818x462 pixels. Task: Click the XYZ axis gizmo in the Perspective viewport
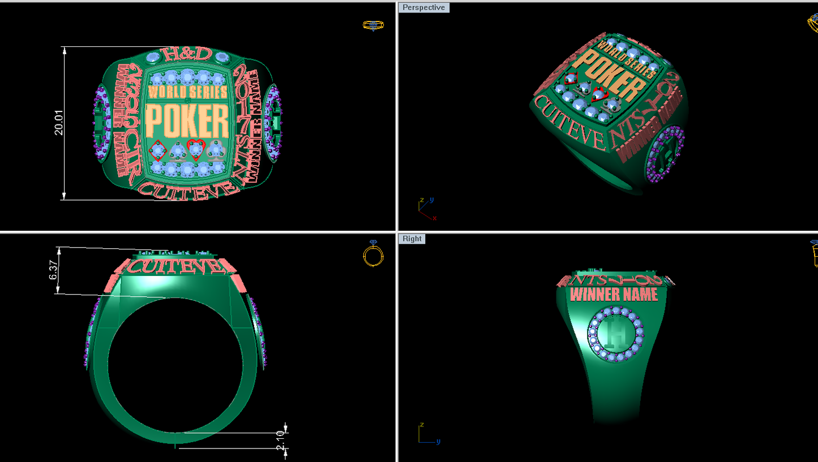pos(427,209)
